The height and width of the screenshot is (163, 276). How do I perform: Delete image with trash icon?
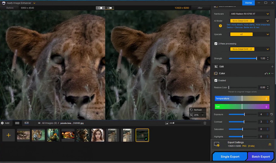(205, 123)
